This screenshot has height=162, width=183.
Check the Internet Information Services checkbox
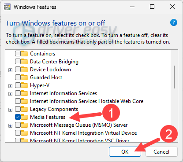(x=18, y=93)
